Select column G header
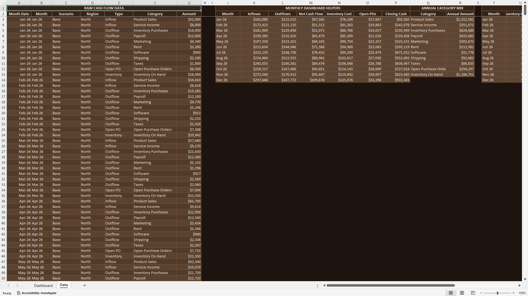 189,3
